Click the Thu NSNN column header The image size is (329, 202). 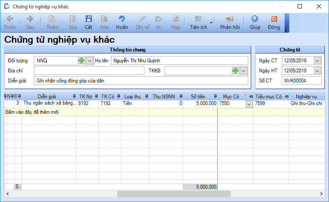(x=164, y=97)
